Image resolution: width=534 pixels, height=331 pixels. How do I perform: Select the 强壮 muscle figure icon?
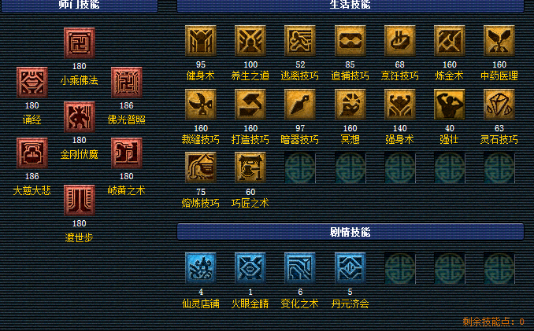click(x=449, y=105)
